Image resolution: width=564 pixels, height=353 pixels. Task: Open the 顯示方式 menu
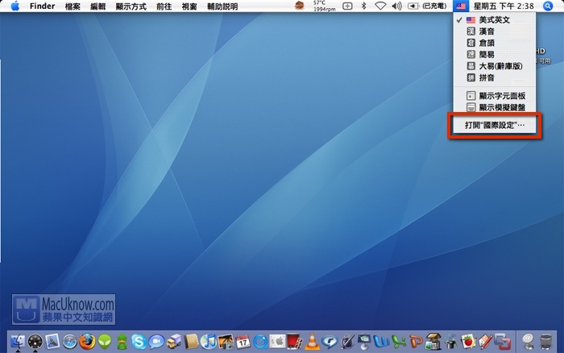click(131, 6)
